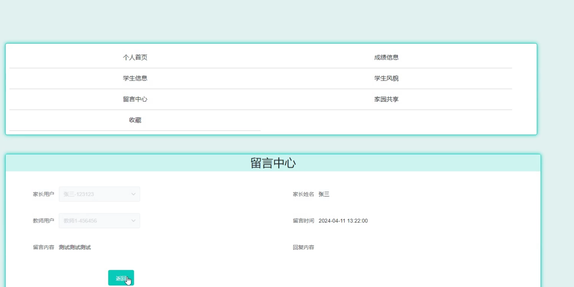Click the 家长姓名 value 张三
Screen dimensions: 574x287
tap(324, 194)
